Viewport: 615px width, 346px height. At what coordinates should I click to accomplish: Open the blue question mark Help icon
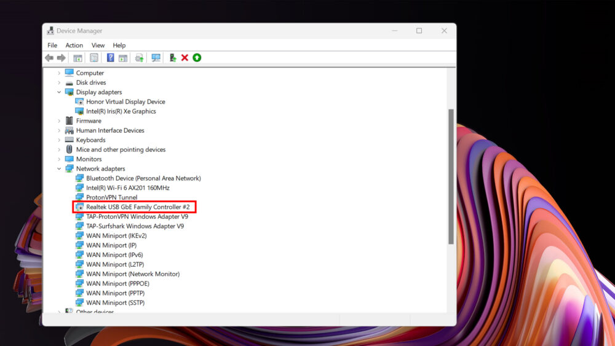click(x=110, y=58)
